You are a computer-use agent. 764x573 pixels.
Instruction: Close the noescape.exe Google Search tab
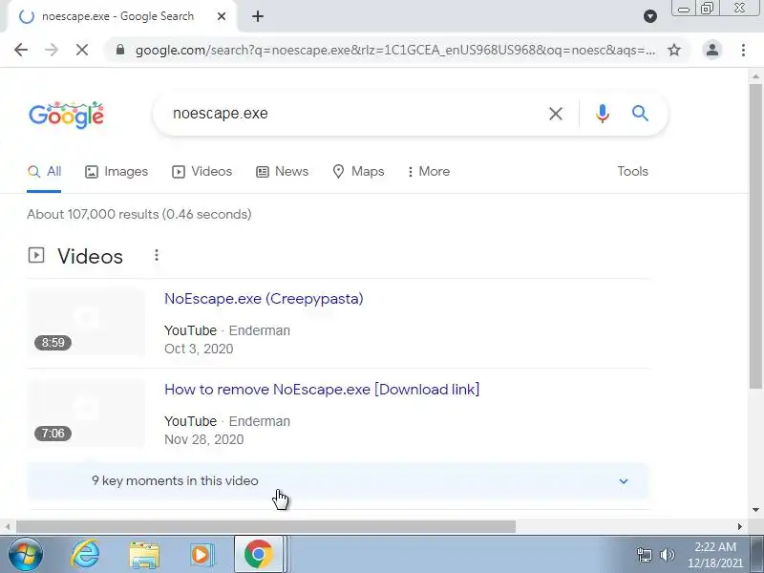[x=222, y=16]
